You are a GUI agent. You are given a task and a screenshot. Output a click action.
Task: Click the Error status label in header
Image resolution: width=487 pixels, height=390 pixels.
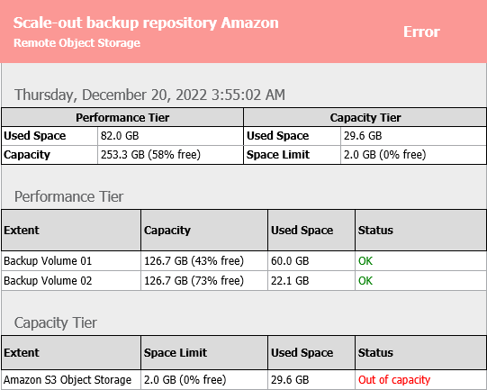[x=421, y=32]
